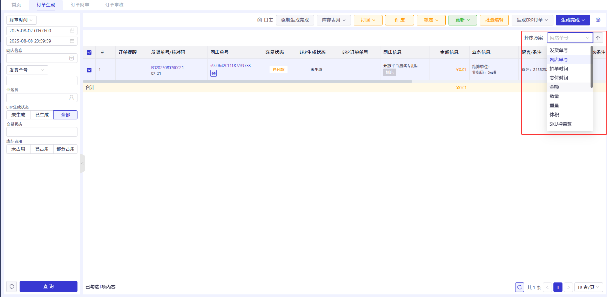The image size is (607, 297).
Task: Collapse the filter sidebar handle
Action: point(82,163)
